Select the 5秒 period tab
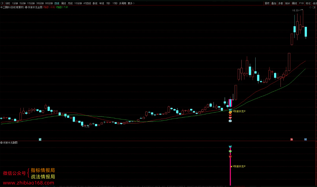The height and width of the screenshot is (187, 317). pyautogui.click(x=108, y=3)
